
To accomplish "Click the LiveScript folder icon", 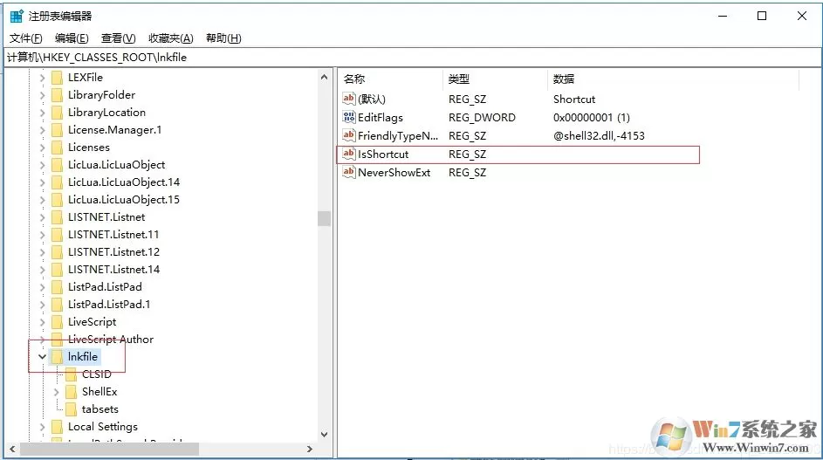I will [x=58, y=322].
